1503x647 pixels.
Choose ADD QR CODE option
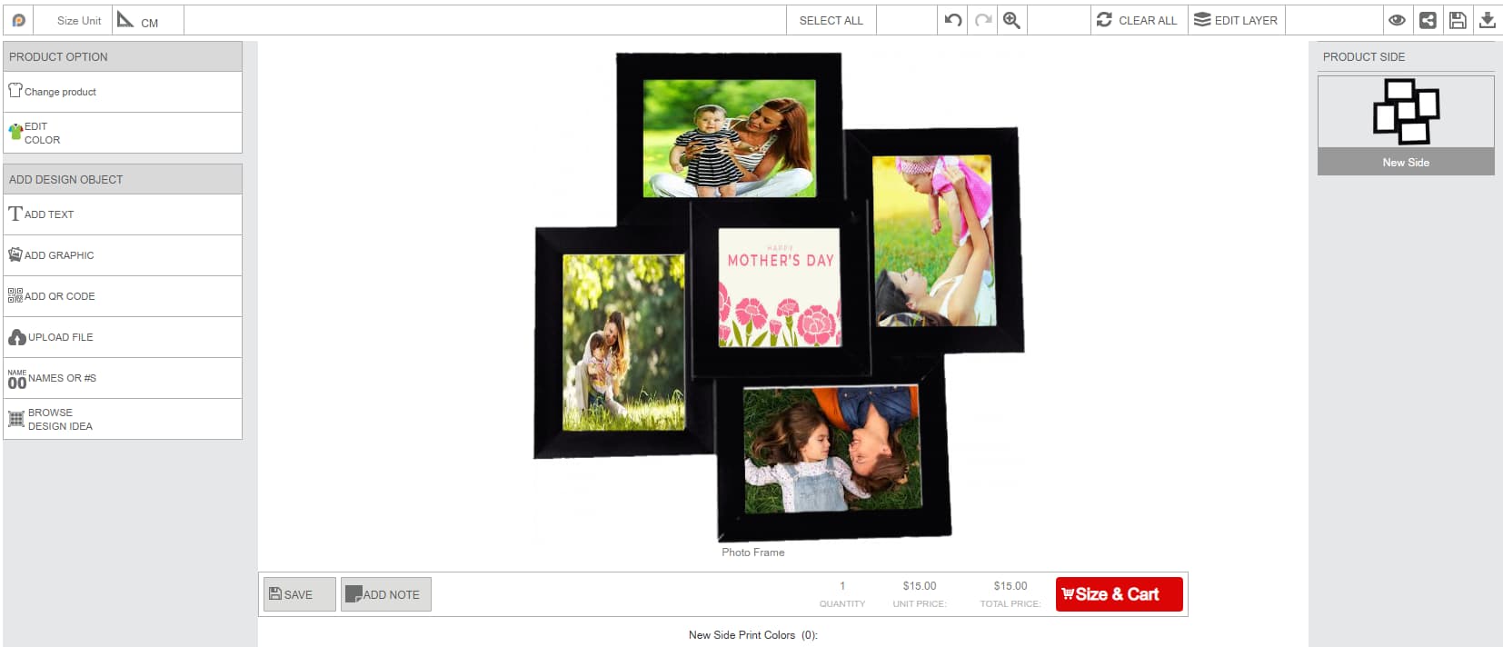point(123,296)
